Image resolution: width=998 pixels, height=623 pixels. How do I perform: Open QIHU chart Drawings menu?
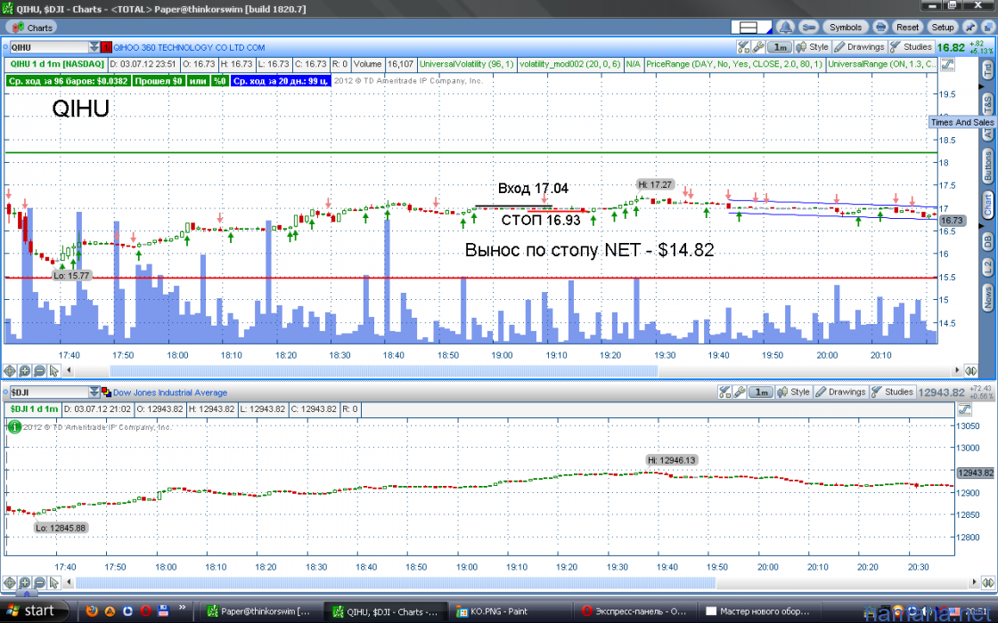tap(859, 47)
